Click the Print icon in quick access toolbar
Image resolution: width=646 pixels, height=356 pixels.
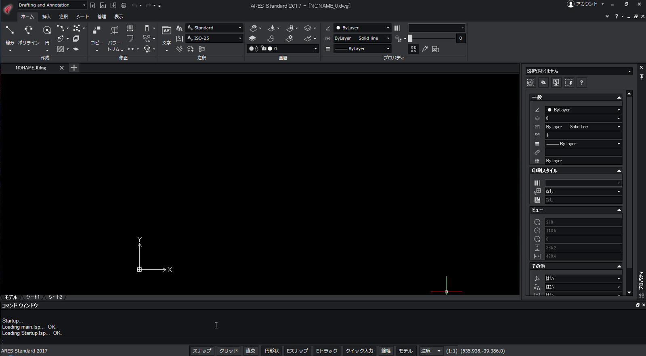tap(124, 5)
